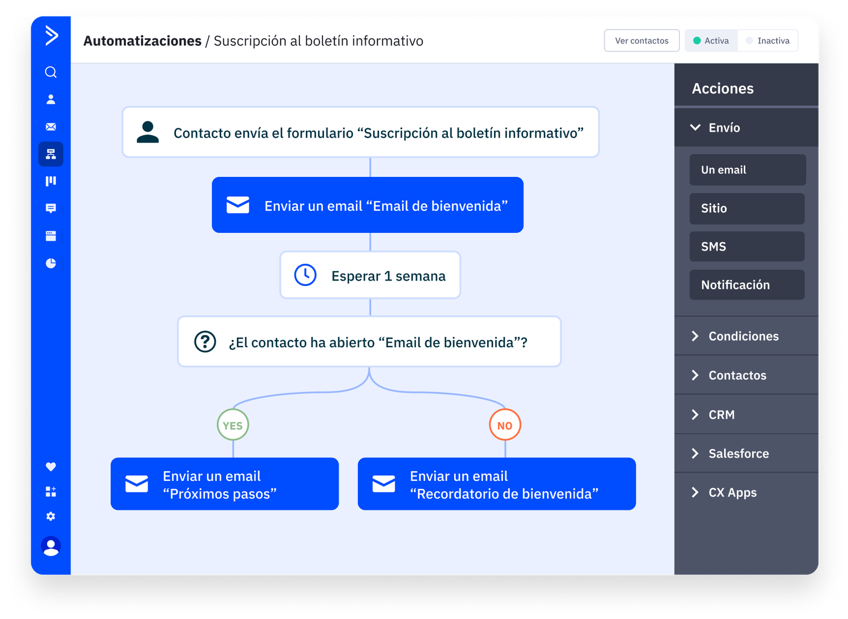Open the Conversations chat bubble icon
Screen dimensions: 848x619
point(51,209)
